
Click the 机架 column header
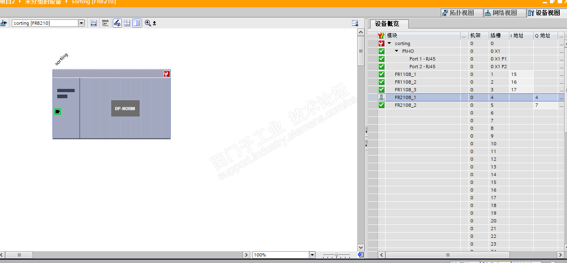coord(479,36)
